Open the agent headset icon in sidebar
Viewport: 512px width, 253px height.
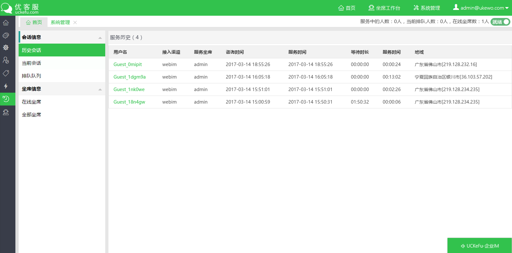click(6, 112)
